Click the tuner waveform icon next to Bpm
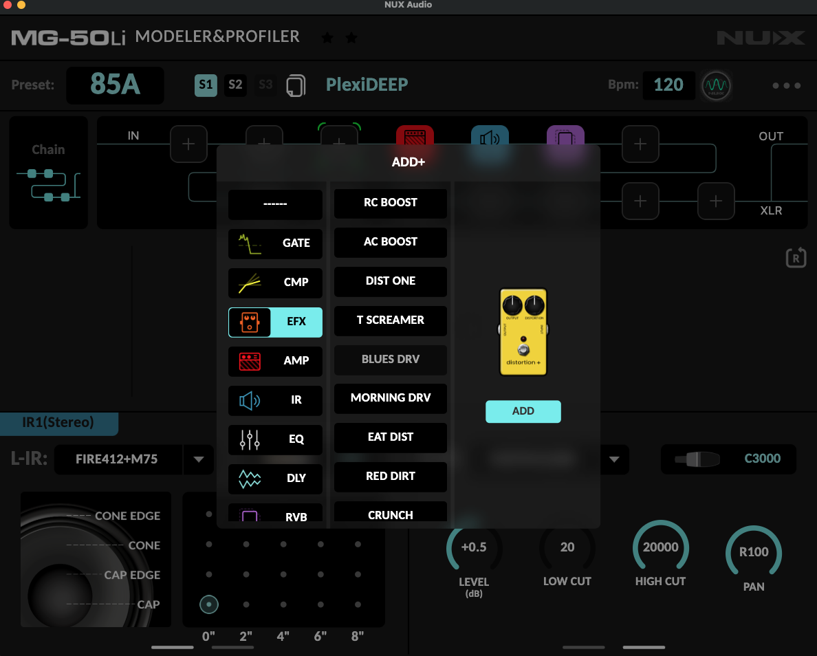817x656 pixels. 716,85
